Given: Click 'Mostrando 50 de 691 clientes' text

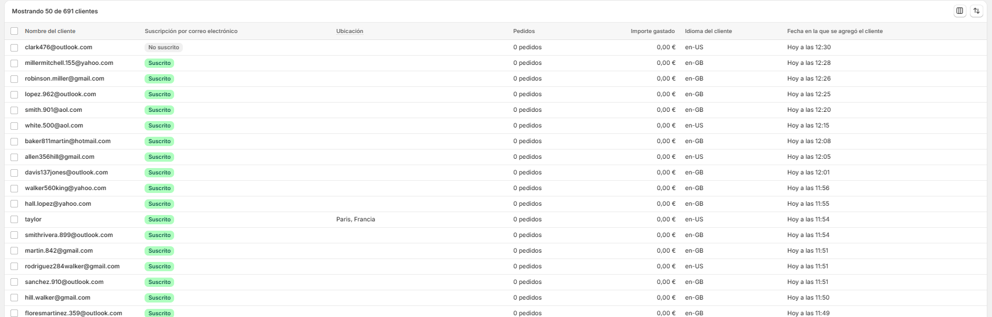Looking at the screenshot, I should tap(55, 12).
